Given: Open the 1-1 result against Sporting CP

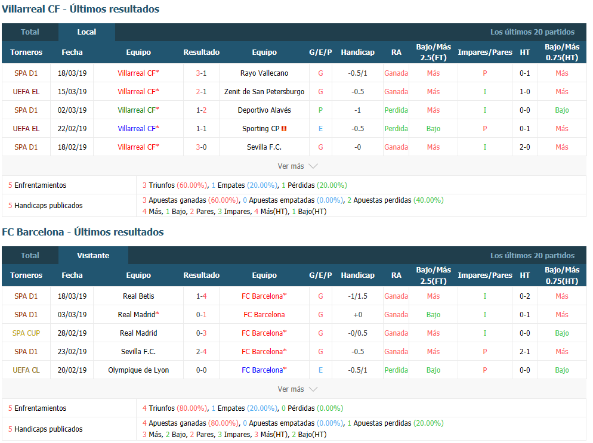Looking at the screenshot, I should pyautogui.click(x=201, y=129).
